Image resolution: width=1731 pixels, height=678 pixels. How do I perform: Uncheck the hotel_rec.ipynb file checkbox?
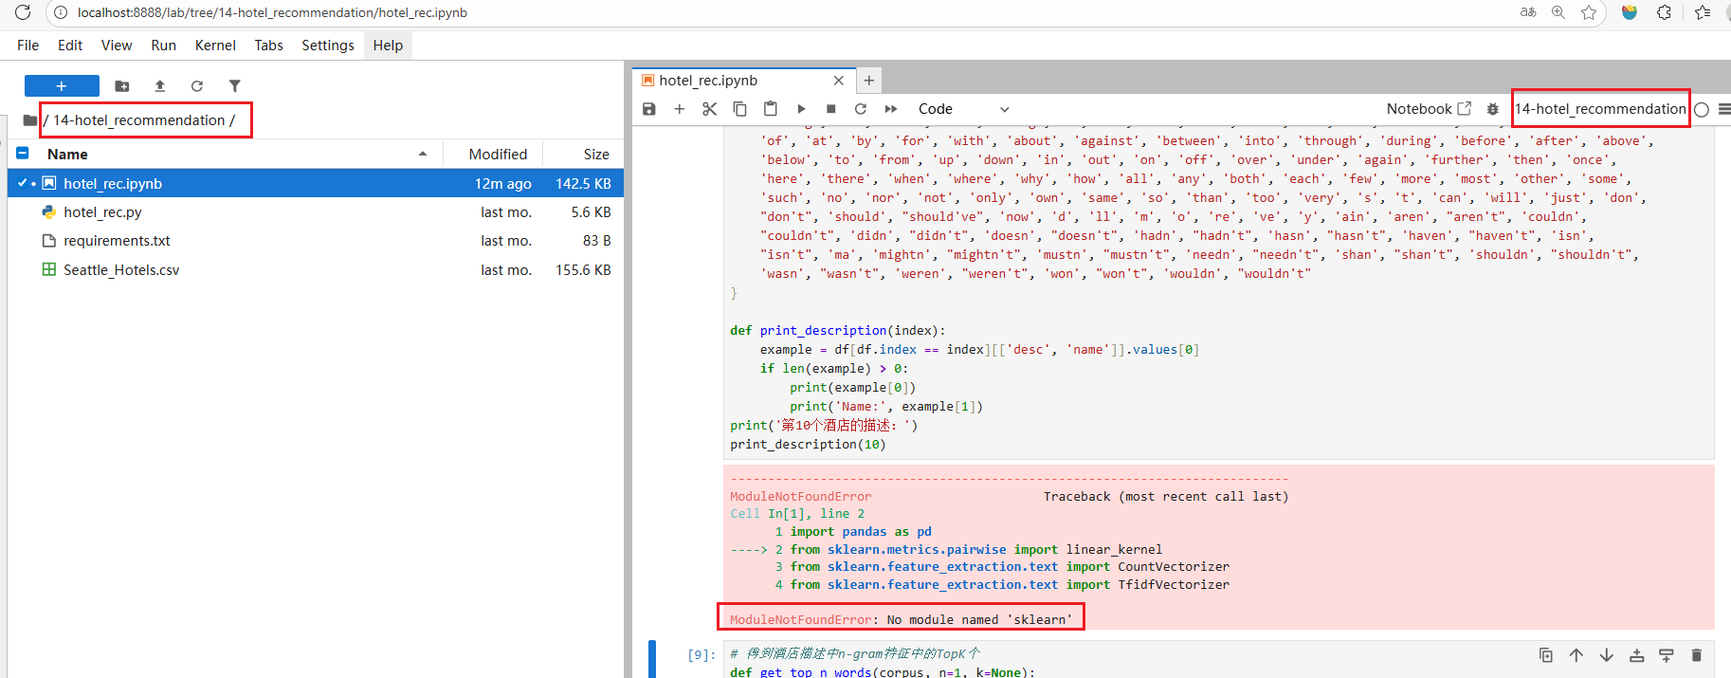coord(23,183)
